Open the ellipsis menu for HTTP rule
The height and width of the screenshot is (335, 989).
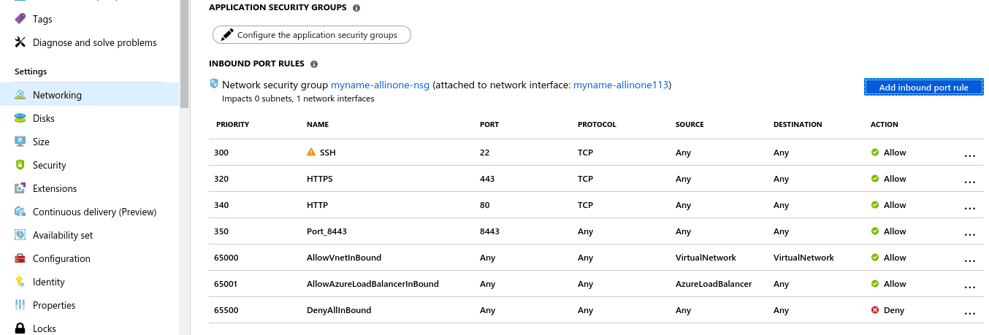pos(970,209)
